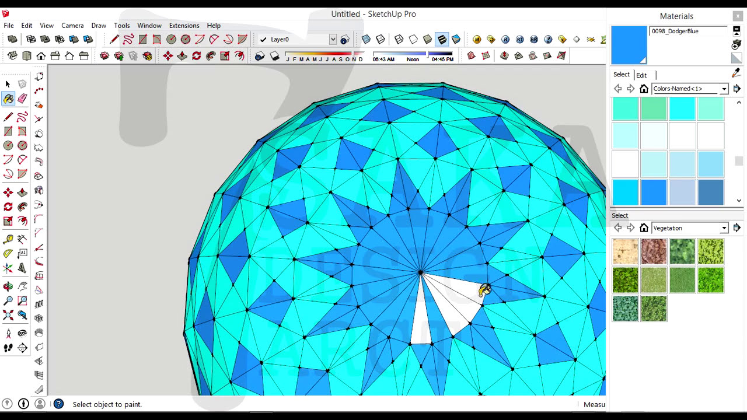Toggle Back Edges style
The height and width of the screenshot is (420, 747).
point(381,39)
